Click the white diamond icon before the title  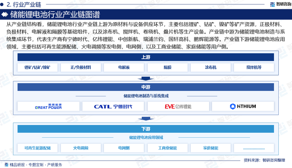pos(5,14)
